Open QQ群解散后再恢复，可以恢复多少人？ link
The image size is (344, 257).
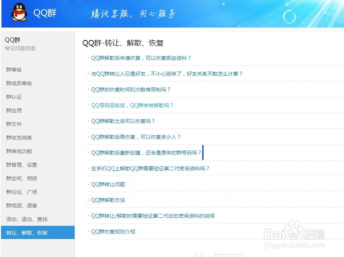[x=136, y=137]
